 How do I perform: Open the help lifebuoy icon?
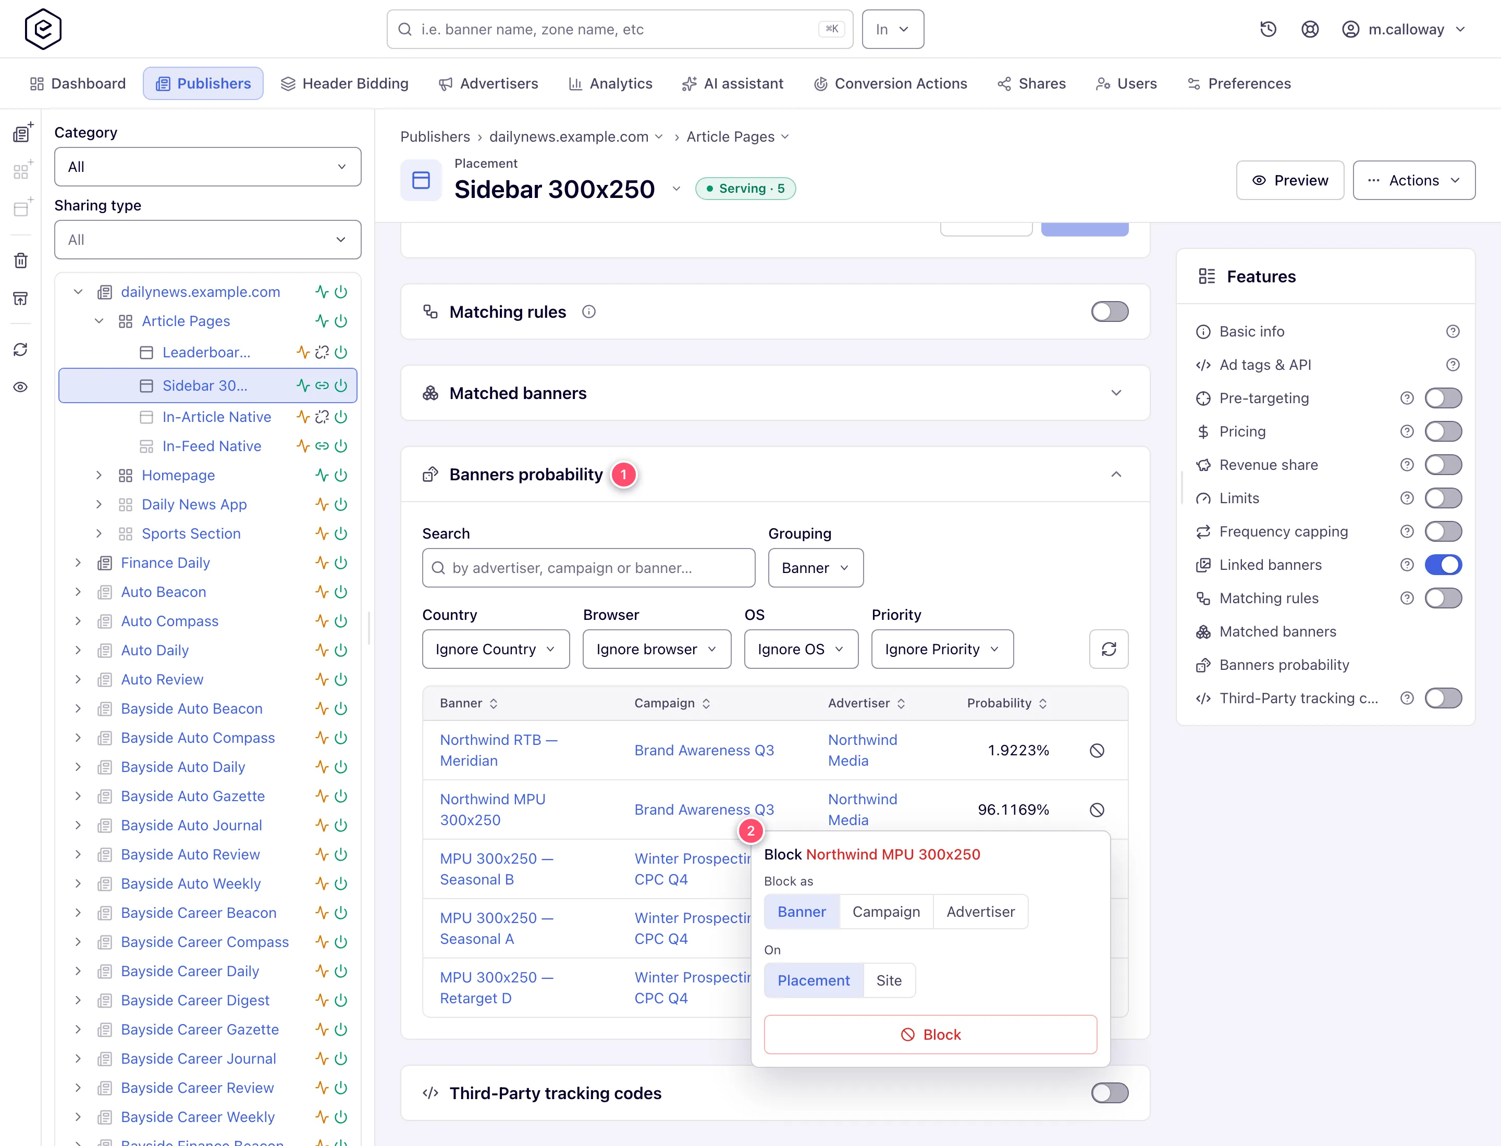tap(1309, 29)
